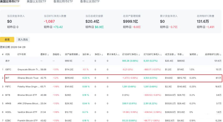Click the $20.4亿 total trading volume figure
The height and width of the screenshot is (122, 223).
click(92, 21)
